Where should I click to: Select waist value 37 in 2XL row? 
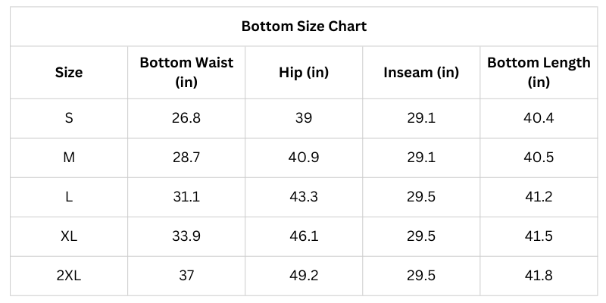186,276
